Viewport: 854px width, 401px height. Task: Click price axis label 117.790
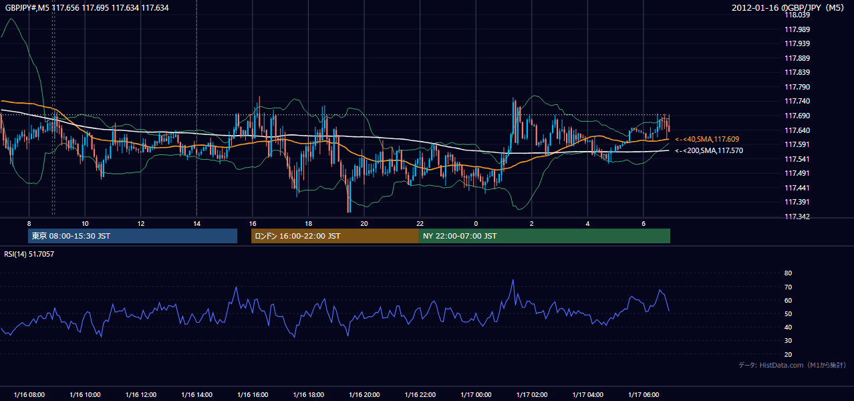point(797,87)
